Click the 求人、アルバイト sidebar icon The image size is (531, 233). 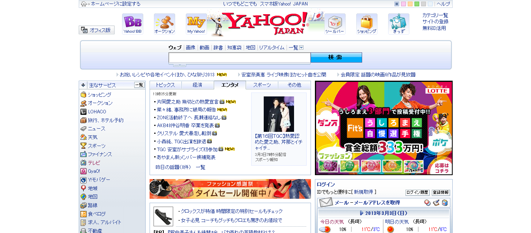tap(83, 222)
